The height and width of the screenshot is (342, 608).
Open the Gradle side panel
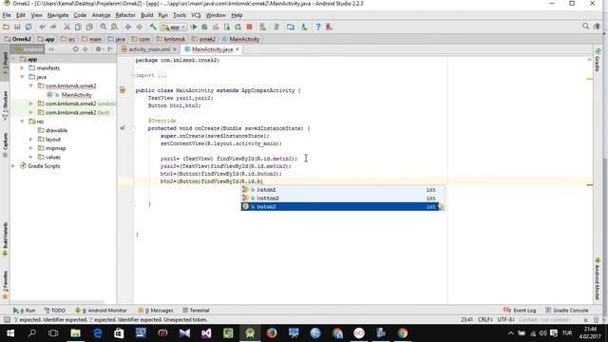coord(598,61)
